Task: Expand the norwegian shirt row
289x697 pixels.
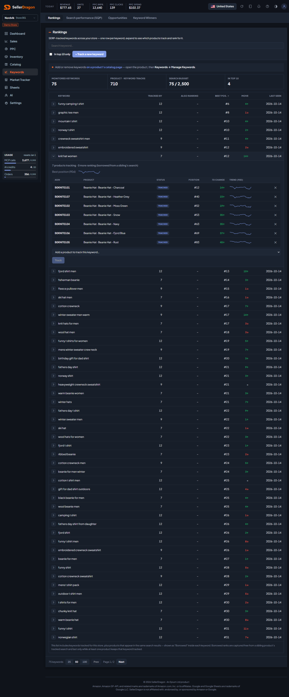Action: (53, 637)
